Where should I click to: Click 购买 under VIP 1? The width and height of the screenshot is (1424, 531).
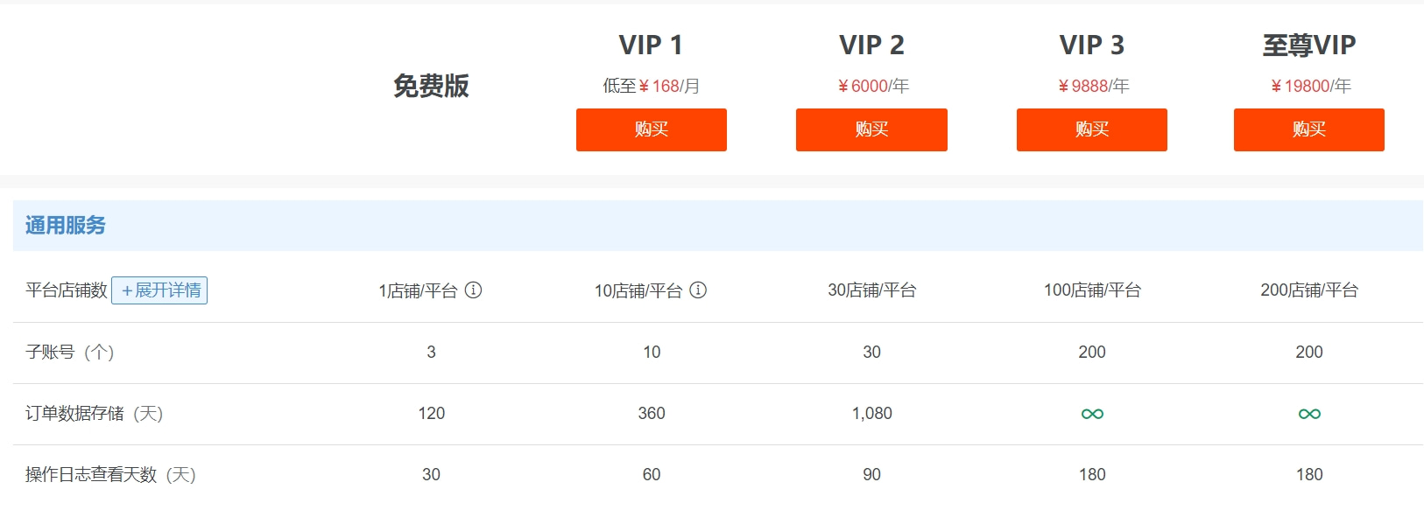tap(651, 129)
